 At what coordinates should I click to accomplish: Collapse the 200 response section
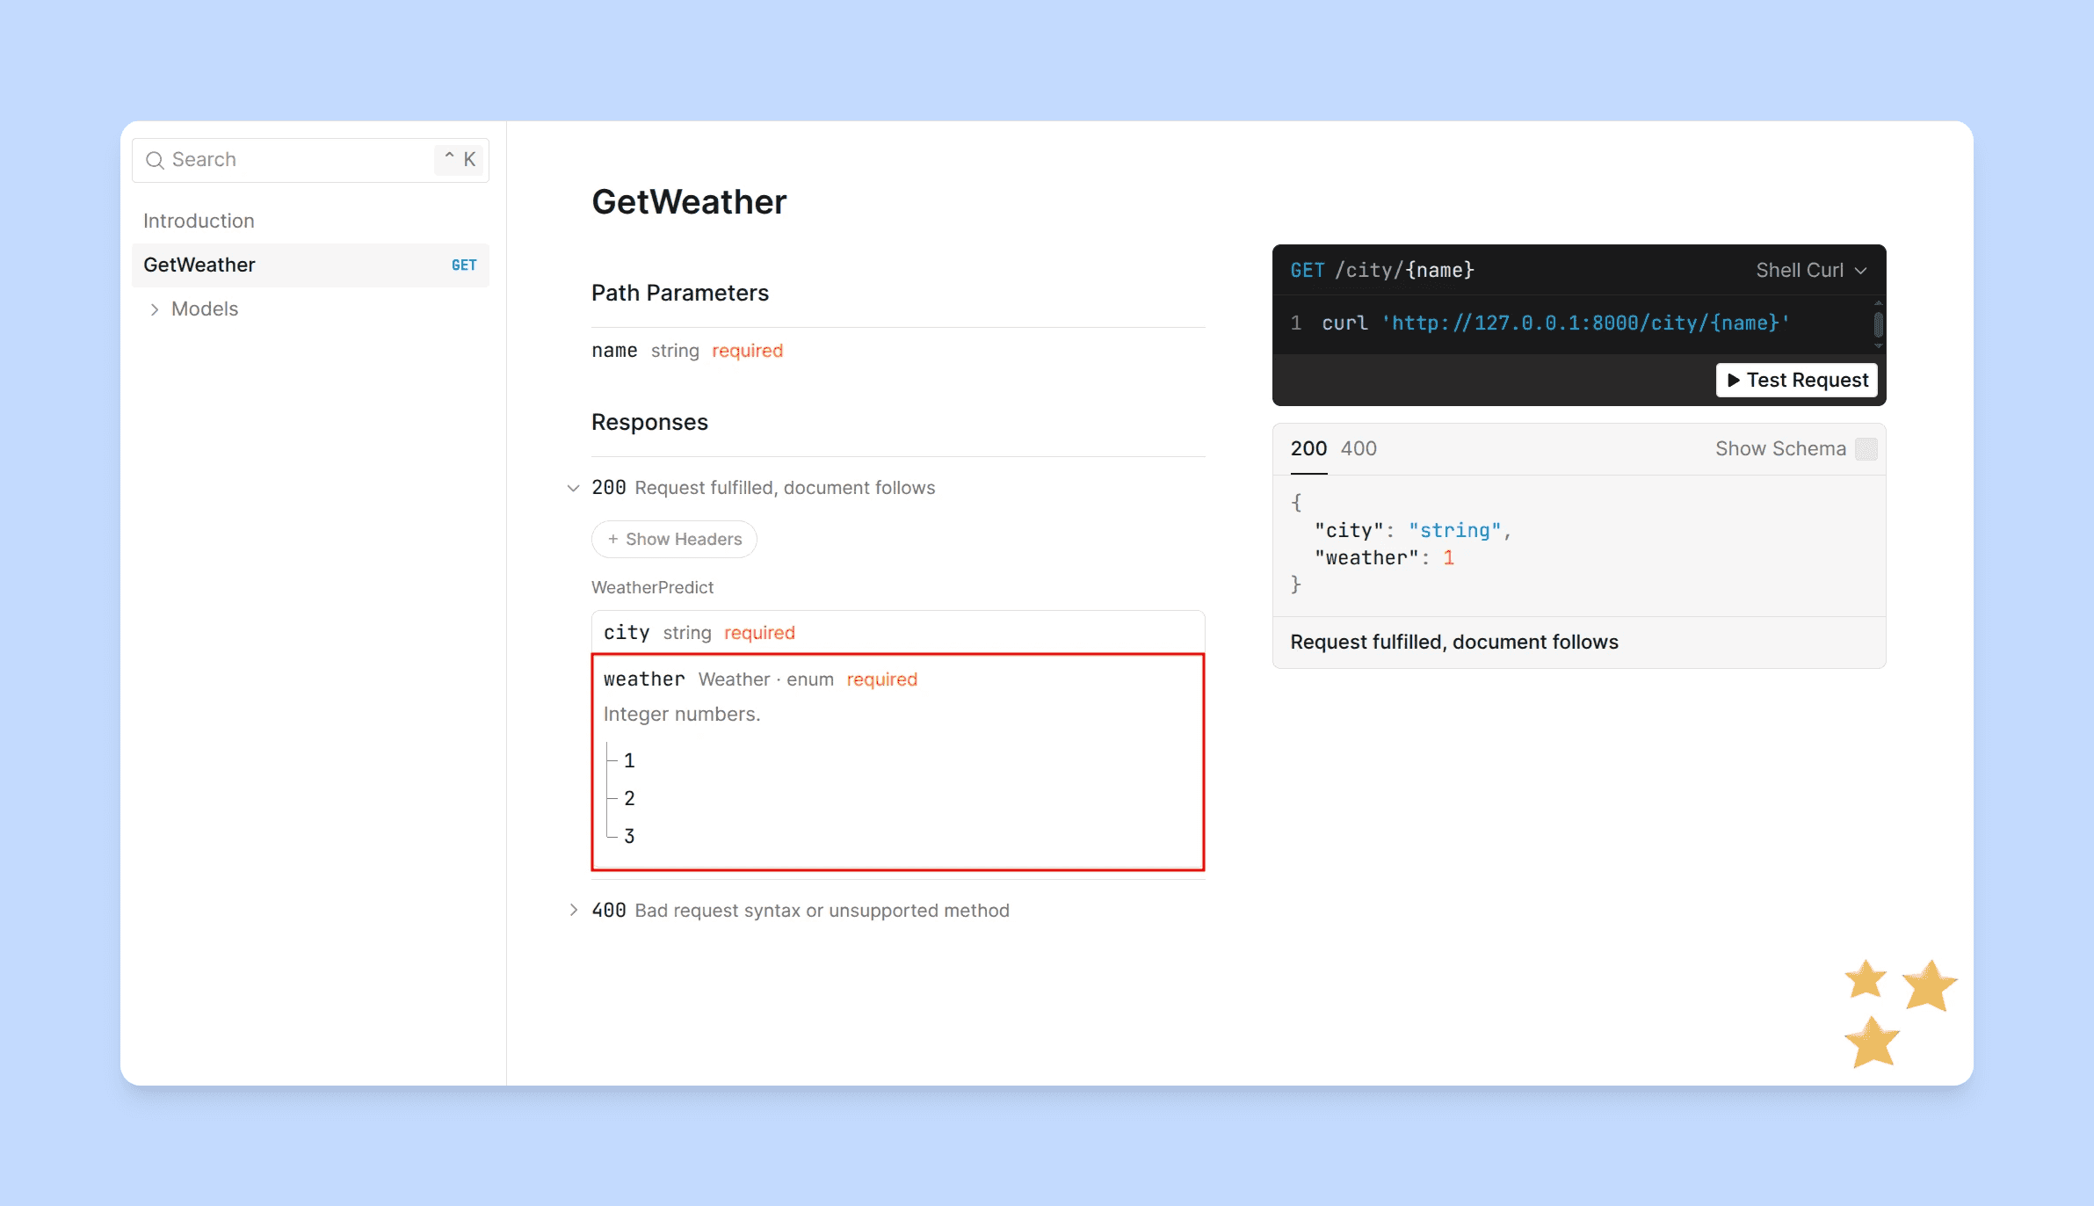pos(573,488)
